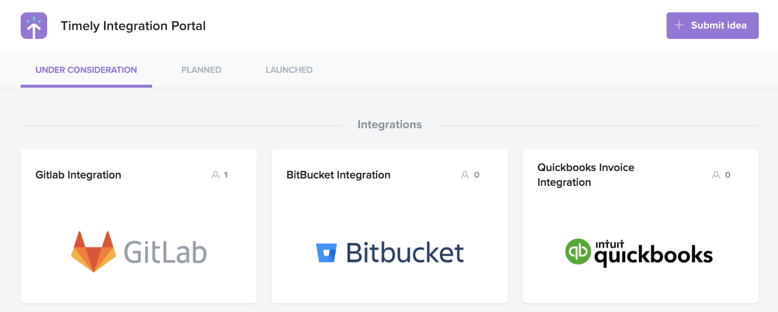778x312 pixels.
Task: Open the Quickbooks Invoice Integration title
Action: (585, 175)
